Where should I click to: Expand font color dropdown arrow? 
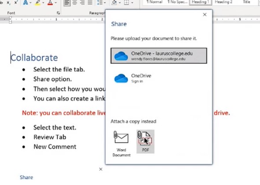pyautogui.click(x=56, y=3)
